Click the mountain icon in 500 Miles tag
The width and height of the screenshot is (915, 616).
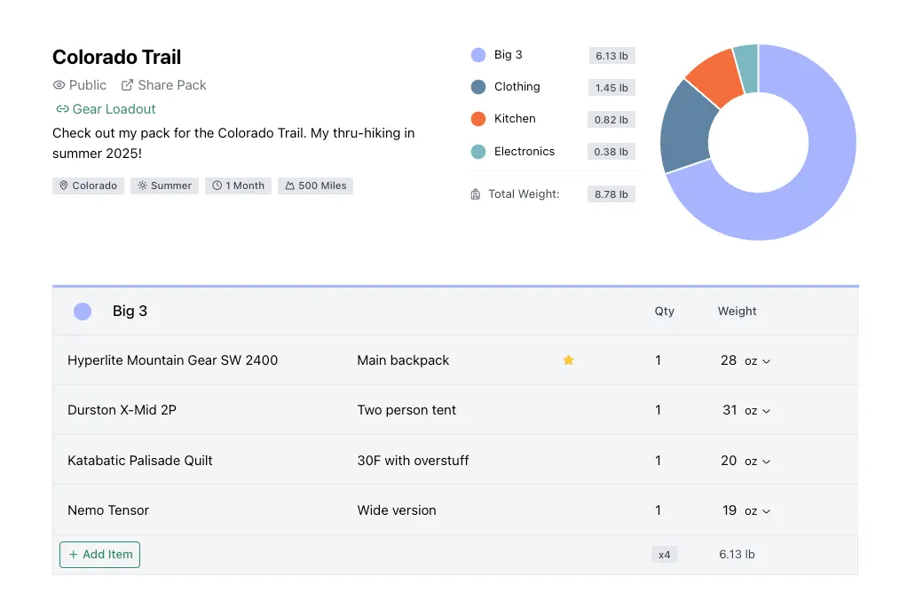289,186
